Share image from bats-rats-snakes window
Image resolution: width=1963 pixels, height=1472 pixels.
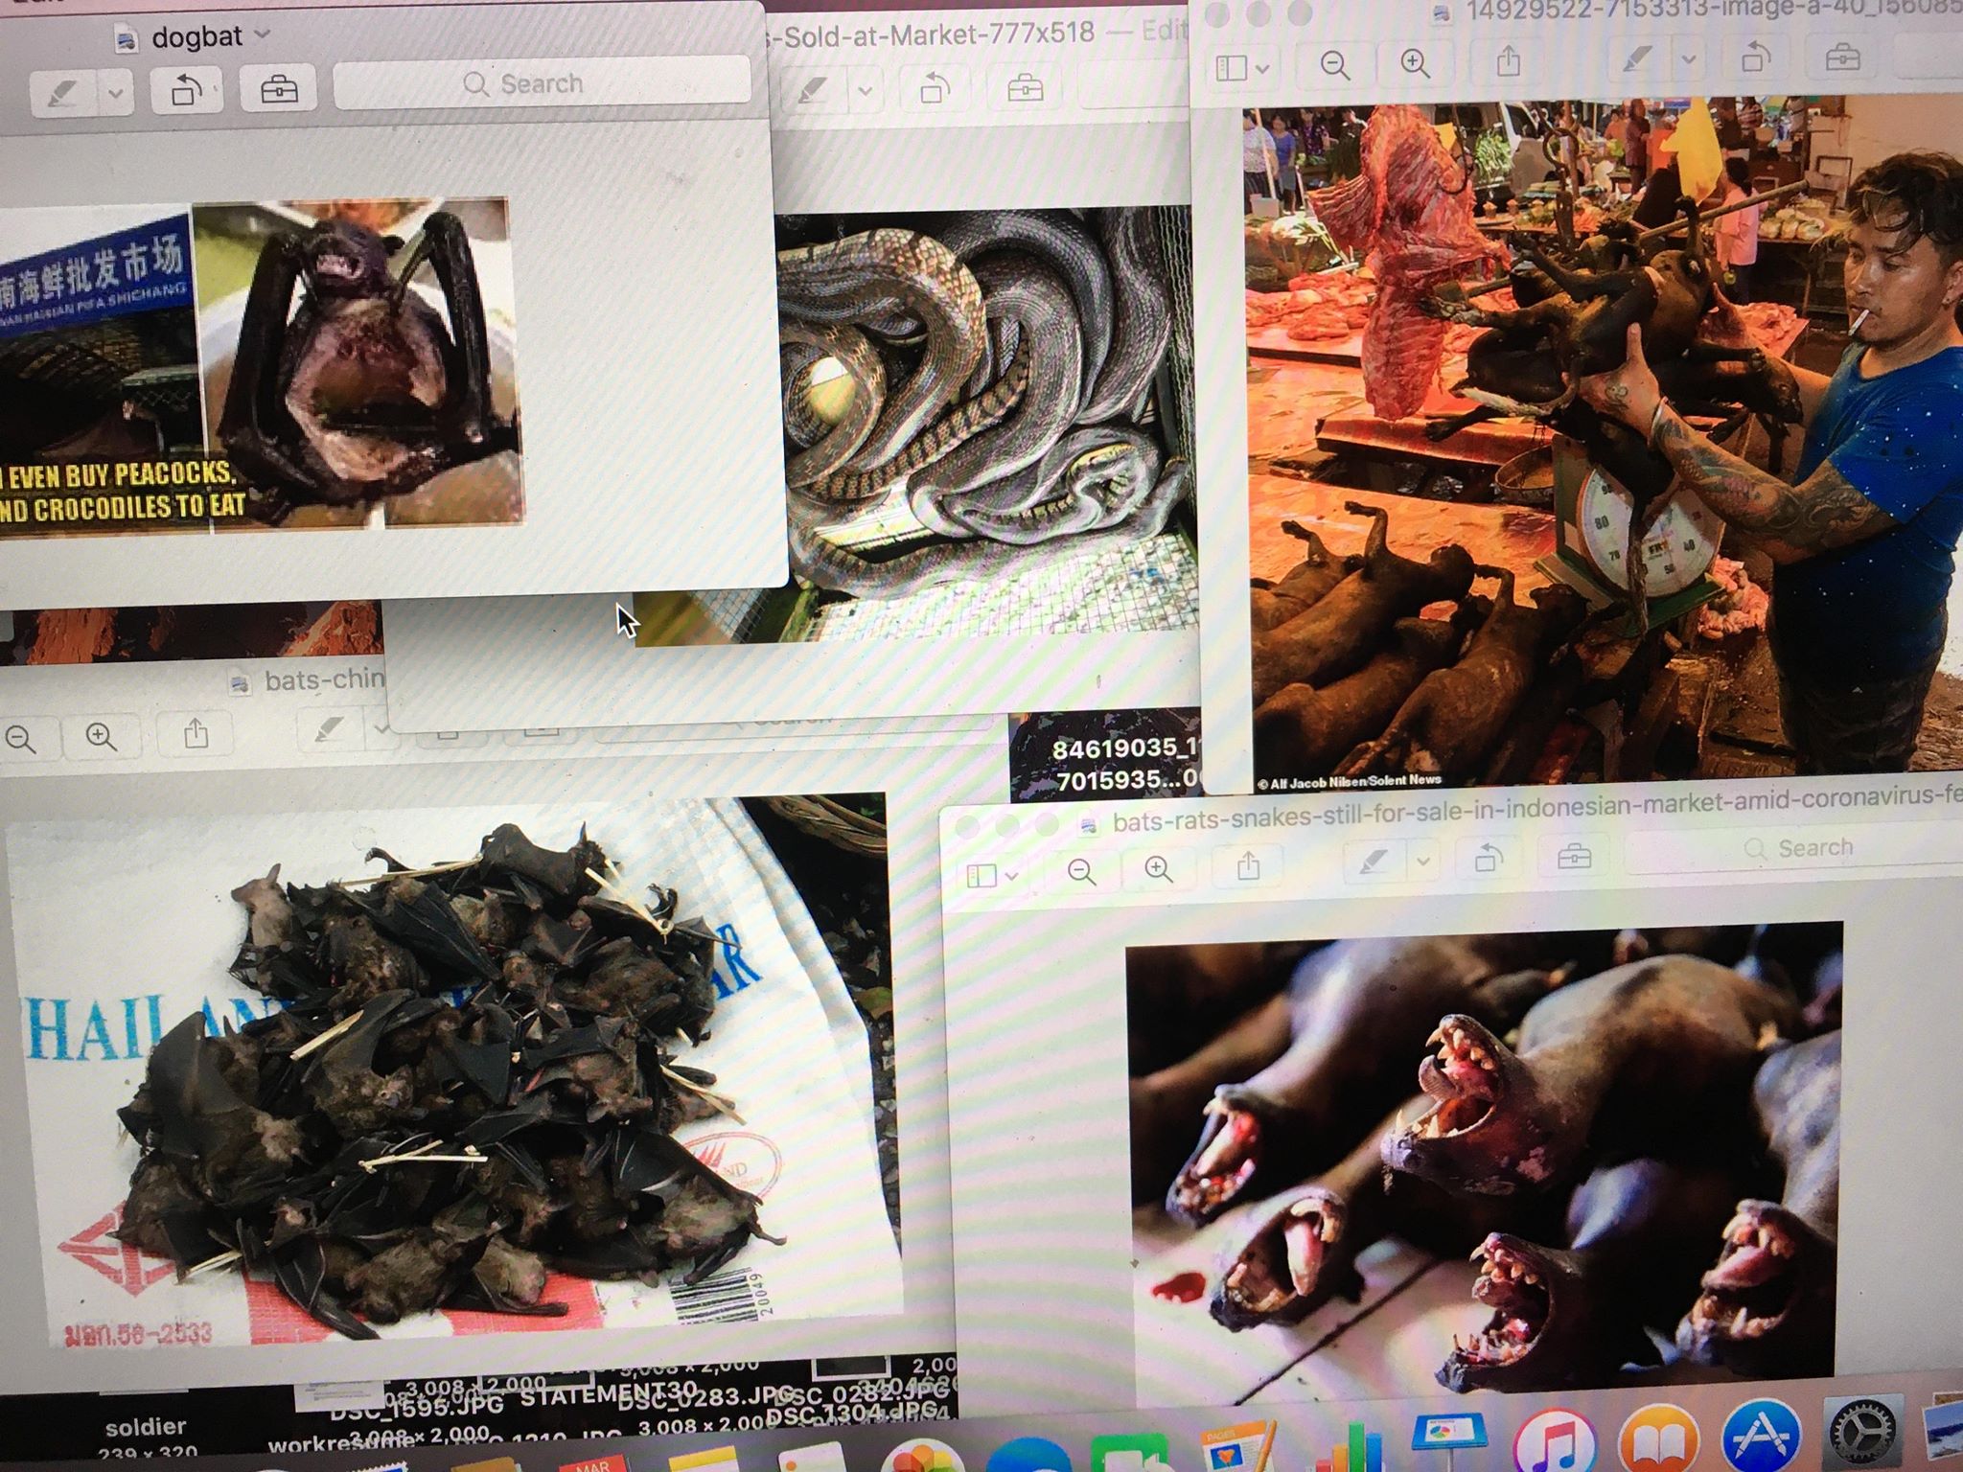point(1248,867)
